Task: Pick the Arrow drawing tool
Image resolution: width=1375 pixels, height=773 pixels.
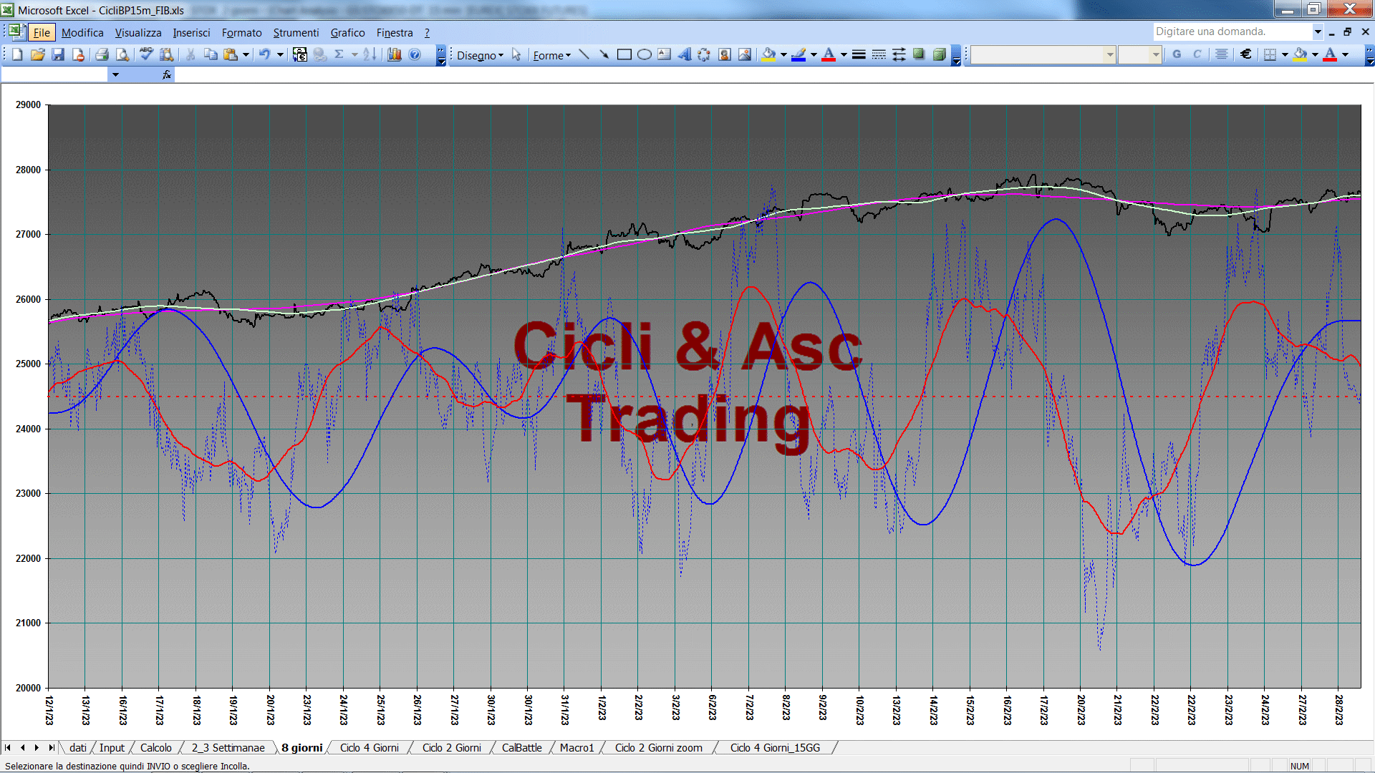Action: point(604,55)
